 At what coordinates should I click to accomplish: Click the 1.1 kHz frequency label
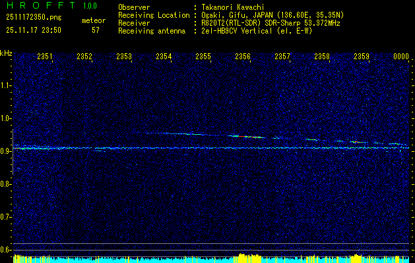click(x=6, y=85)
